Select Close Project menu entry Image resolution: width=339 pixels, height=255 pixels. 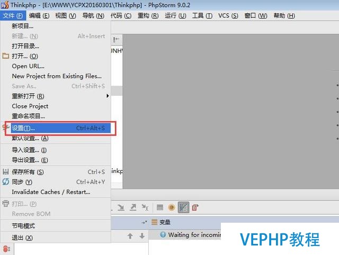pyautogui.click(x=56, y=106)
